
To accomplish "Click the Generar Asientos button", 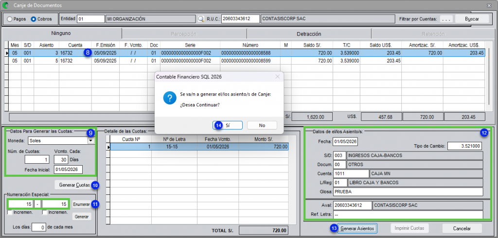I will pyautogui.click(x=357, y=228).
